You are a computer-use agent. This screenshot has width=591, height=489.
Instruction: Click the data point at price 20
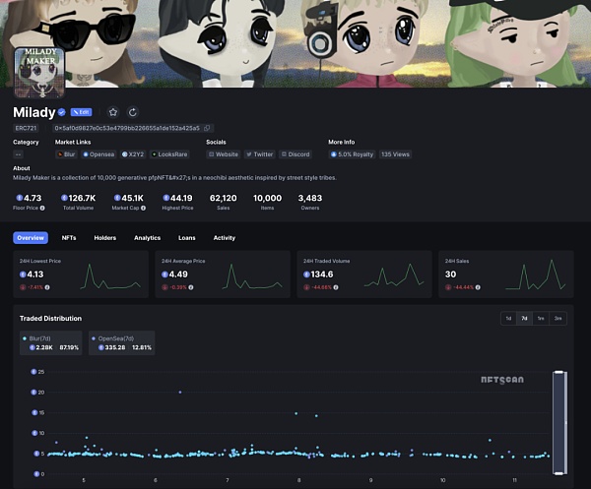click(180, 393)
